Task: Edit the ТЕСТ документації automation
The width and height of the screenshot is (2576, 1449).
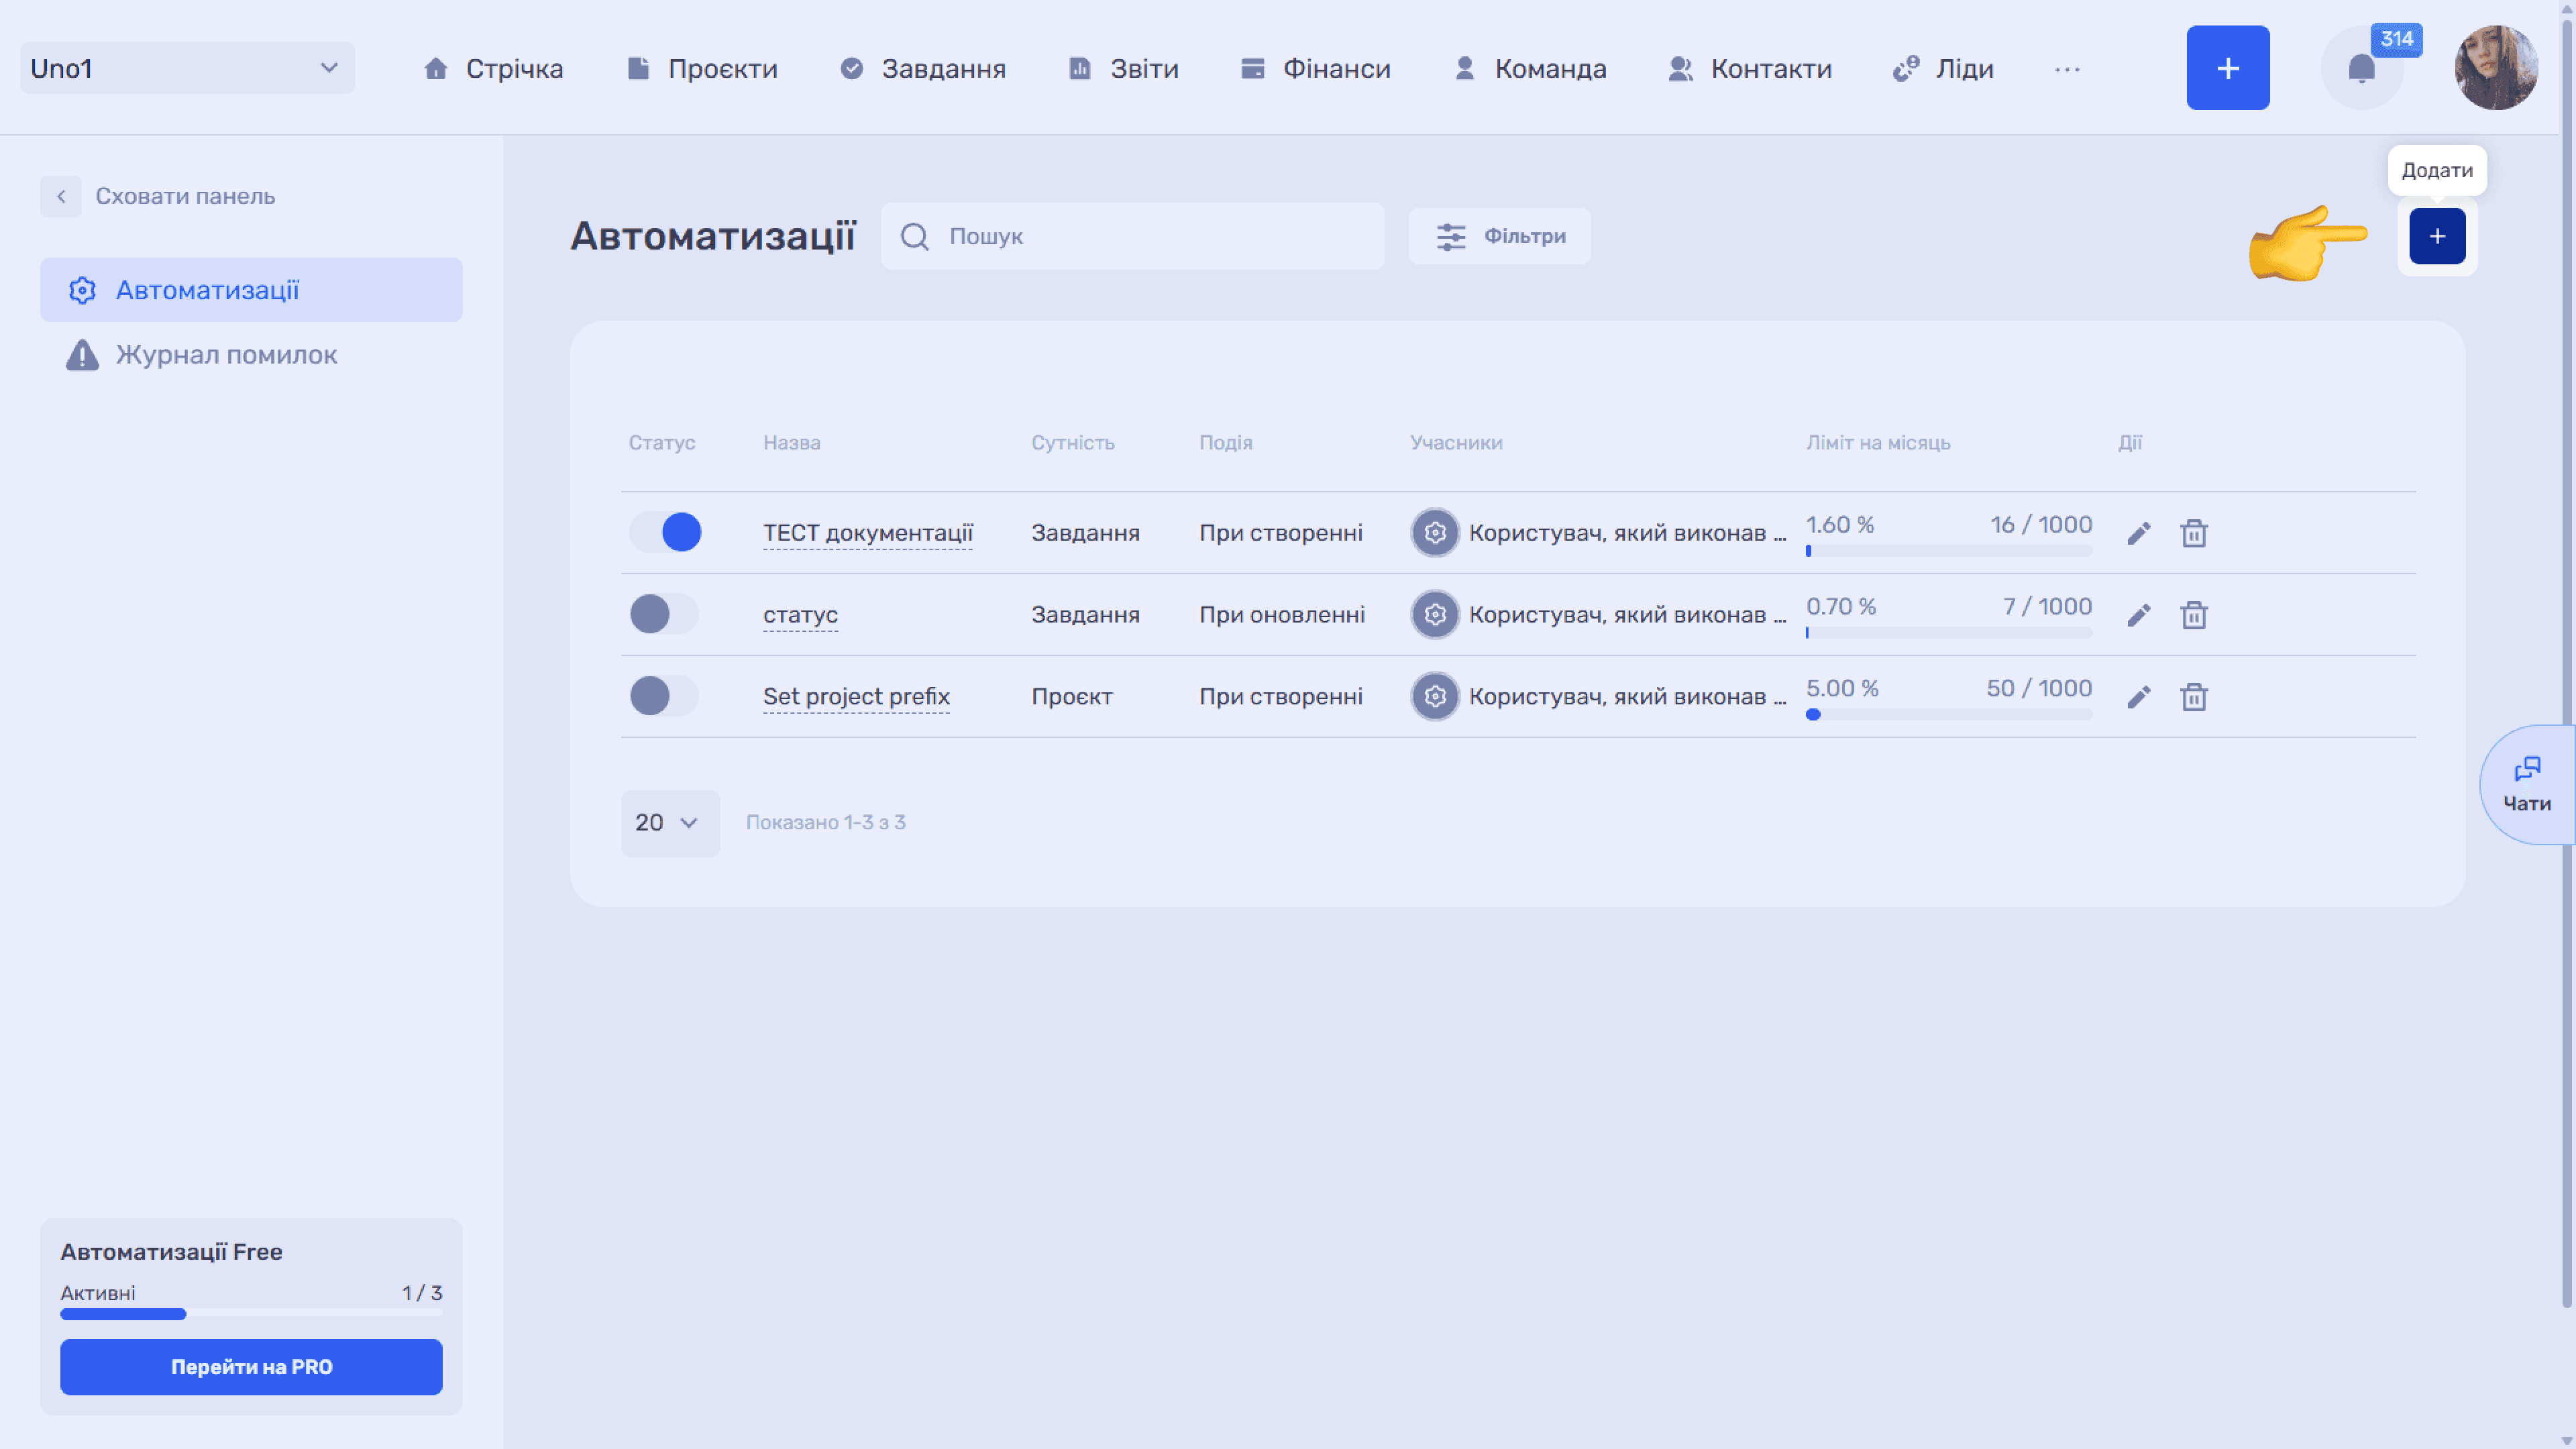Action: (2138, 533)
